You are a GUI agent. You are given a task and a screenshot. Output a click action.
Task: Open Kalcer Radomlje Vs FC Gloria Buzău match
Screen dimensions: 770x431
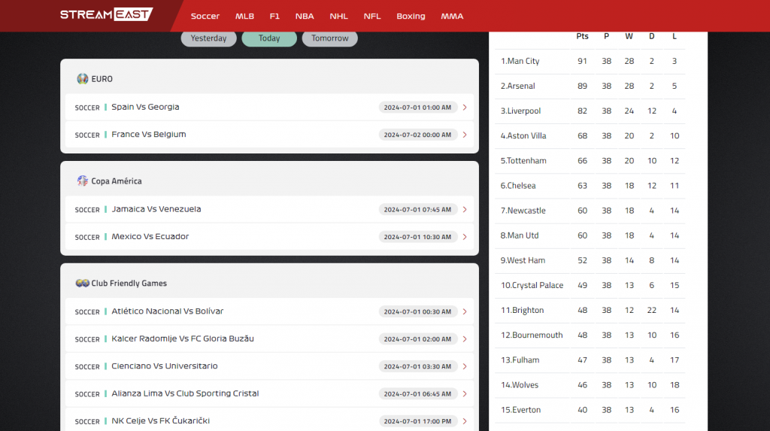(183, 338)
